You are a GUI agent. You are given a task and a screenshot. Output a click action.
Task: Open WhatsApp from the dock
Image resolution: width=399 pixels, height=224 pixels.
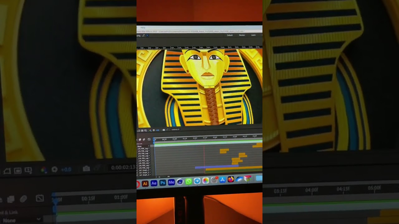click(189, 181)
